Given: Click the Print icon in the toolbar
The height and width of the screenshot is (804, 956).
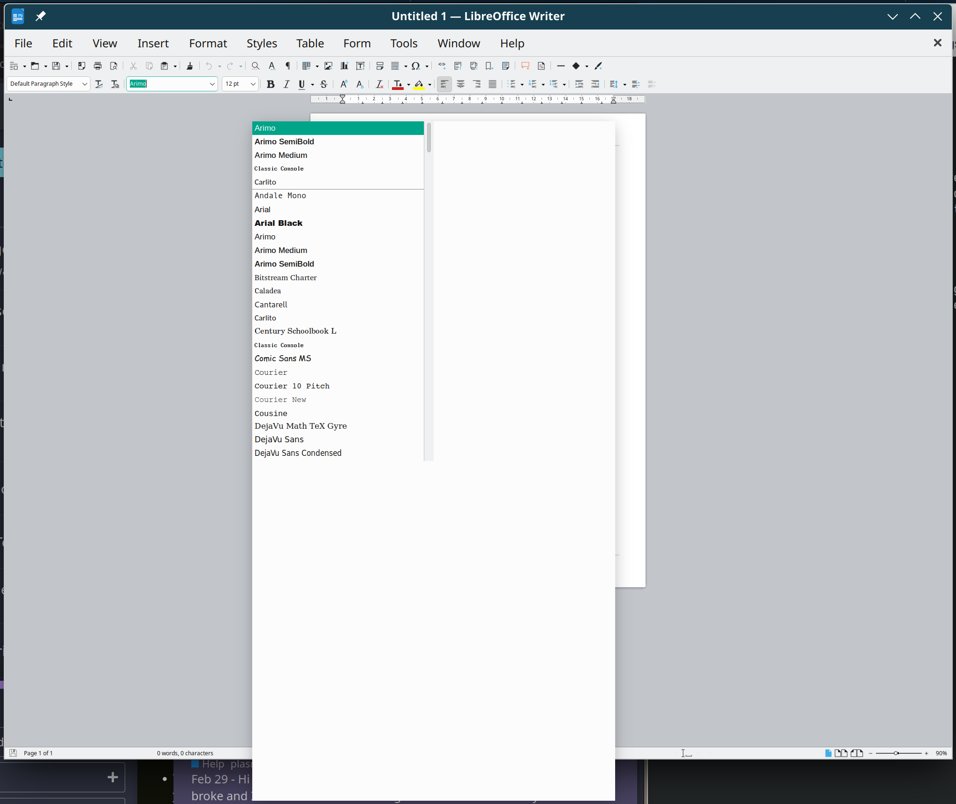Looking at the screenshot, I should click(98, 66).
